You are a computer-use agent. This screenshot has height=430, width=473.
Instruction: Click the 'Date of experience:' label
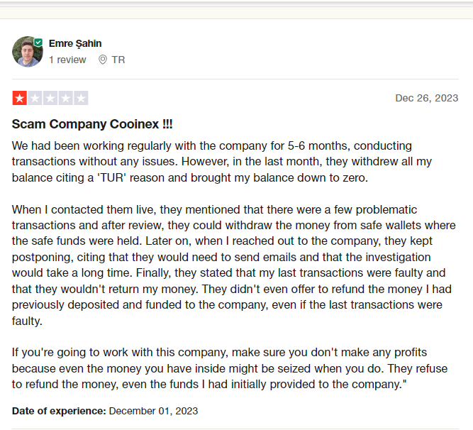point(59,411)
